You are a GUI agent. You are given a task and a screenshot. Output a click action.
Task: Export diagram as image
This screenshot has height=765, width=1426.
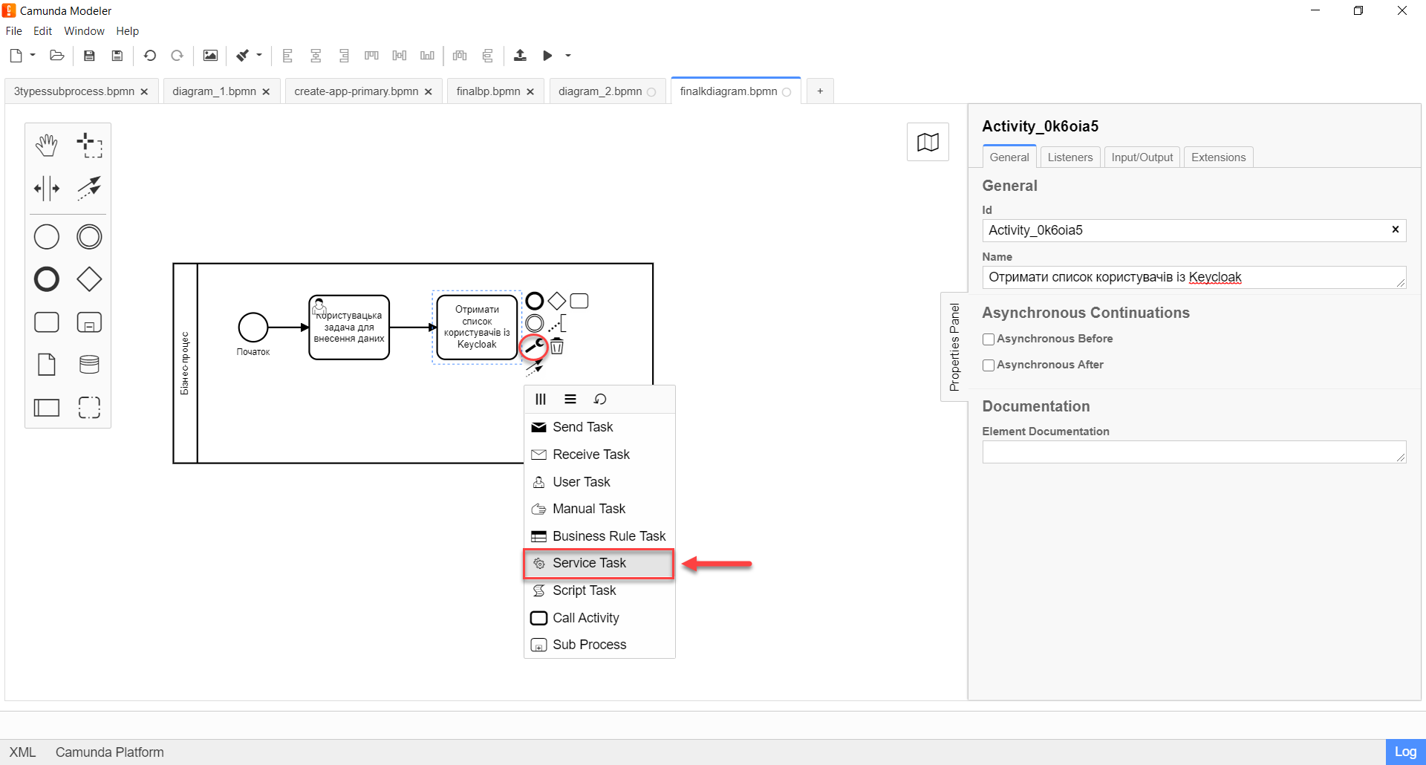coord(210,56)
